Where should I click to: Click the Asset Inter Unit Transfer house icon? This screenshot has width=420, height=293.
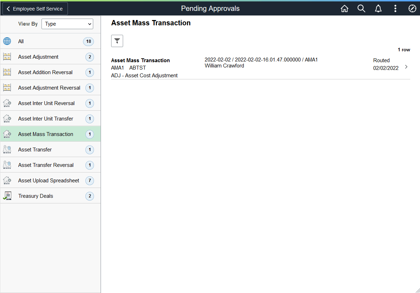[x=7, y=118]
